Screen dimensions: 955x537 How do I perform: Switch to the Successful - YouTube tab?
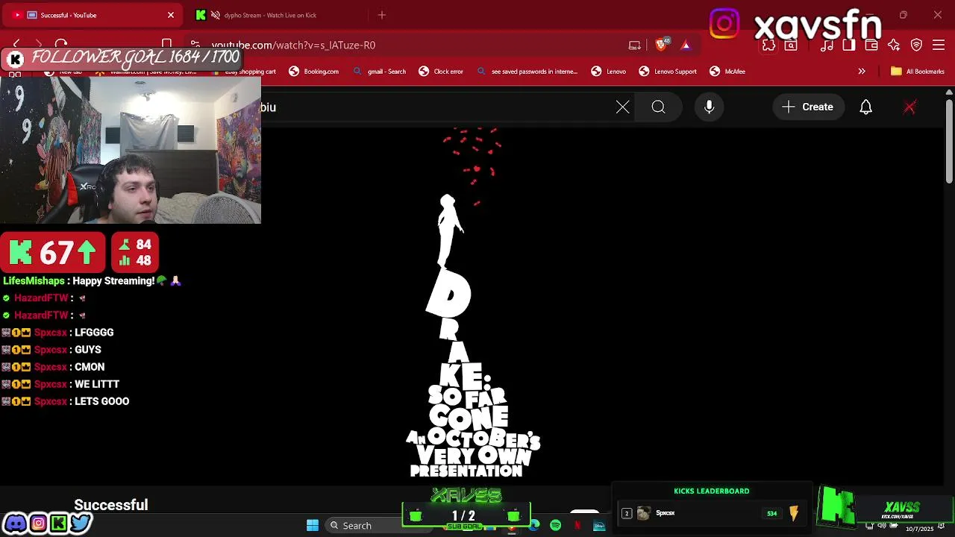94,15
